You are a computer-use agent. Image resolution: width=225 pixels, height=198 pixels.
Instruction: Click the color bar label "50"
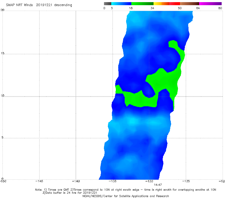180,8
